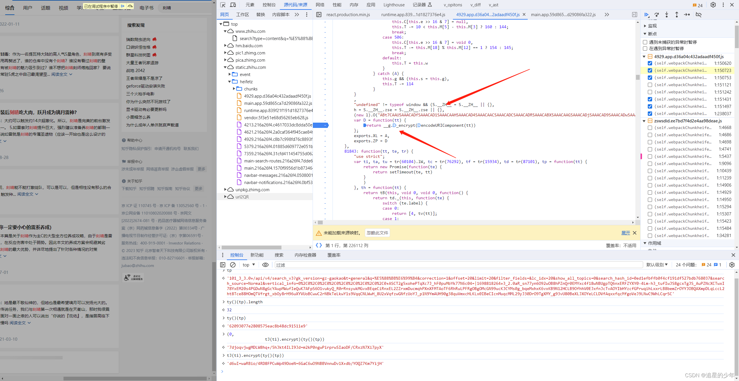Click the 展开 link in warning bar
This screenshot has height=381, width=739.
coord(626,233)
